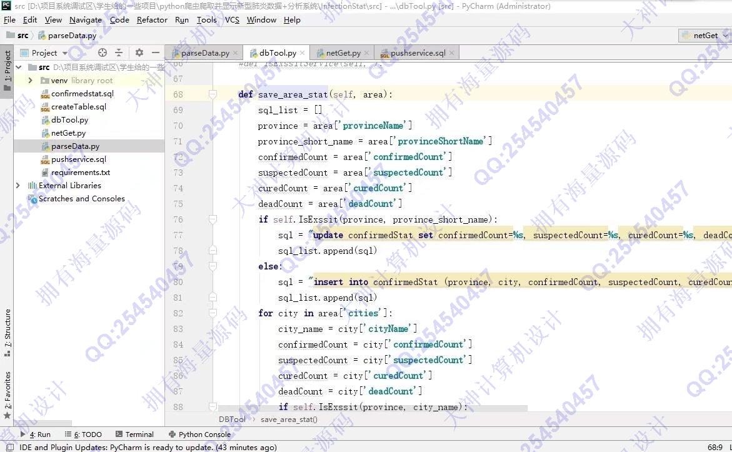
Task: Open the Code menu
Action: (119, 19)
